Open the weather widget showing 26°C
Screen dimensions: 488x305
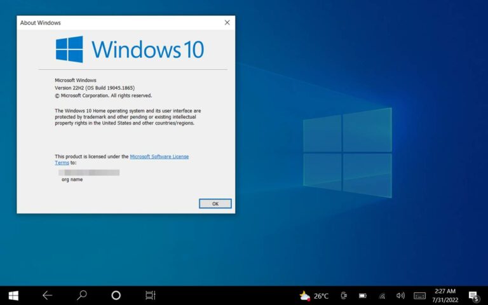point(314,295)
